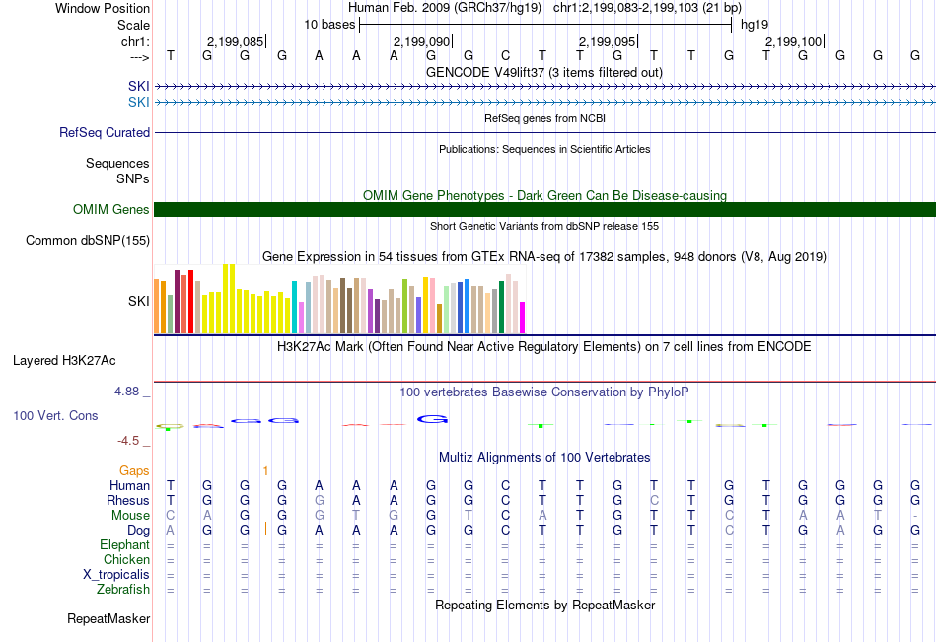Screen dimensions: 937x642
Task: Click the 2,199,100 position marker
Action: 793,41
